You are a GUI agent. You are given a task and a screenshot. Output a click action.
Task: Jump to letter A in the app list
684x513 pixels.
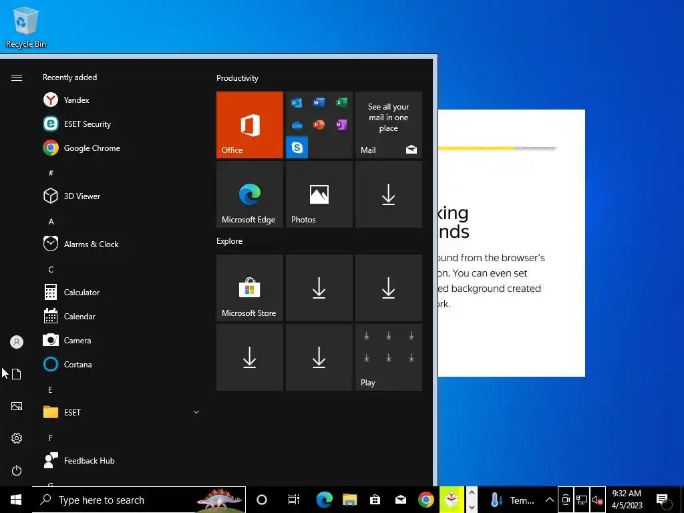click(x=51, y=222)
